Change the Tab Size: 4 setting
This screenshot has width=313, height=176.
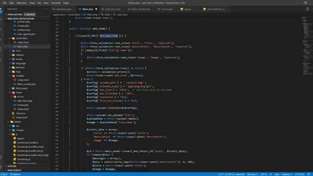click(252, 175)
